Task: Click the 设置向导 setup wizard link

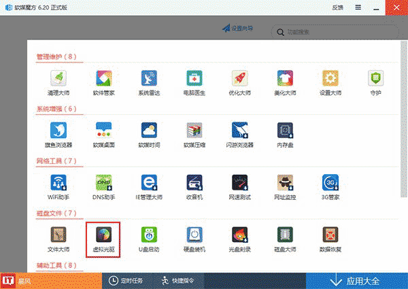Action: (237, 28)
